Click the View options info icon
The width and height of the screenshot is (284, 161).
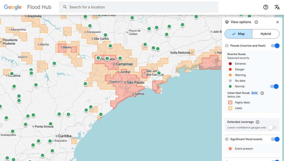click(256, 22)
